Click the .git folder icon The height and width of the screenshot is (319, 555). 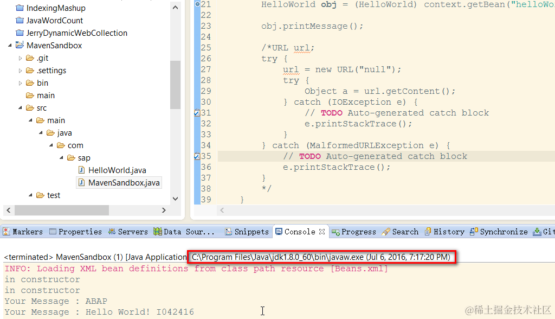pos(30,58)
